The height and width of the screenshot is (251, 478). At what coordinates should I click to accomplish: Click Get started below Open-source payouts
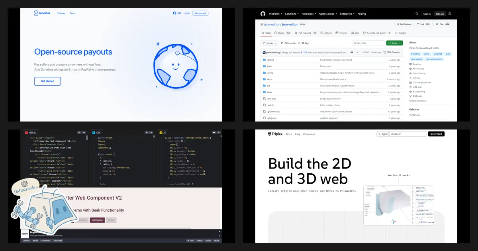point(47,81)
